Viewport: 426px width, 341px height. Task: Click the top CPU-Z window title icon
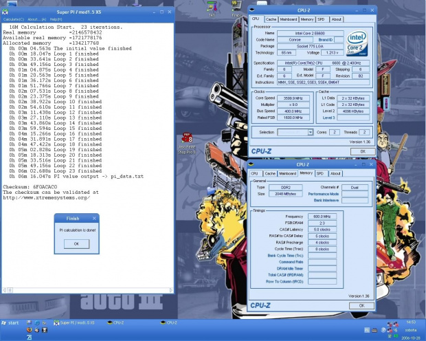pyautogui.click(x=252, y=10)
